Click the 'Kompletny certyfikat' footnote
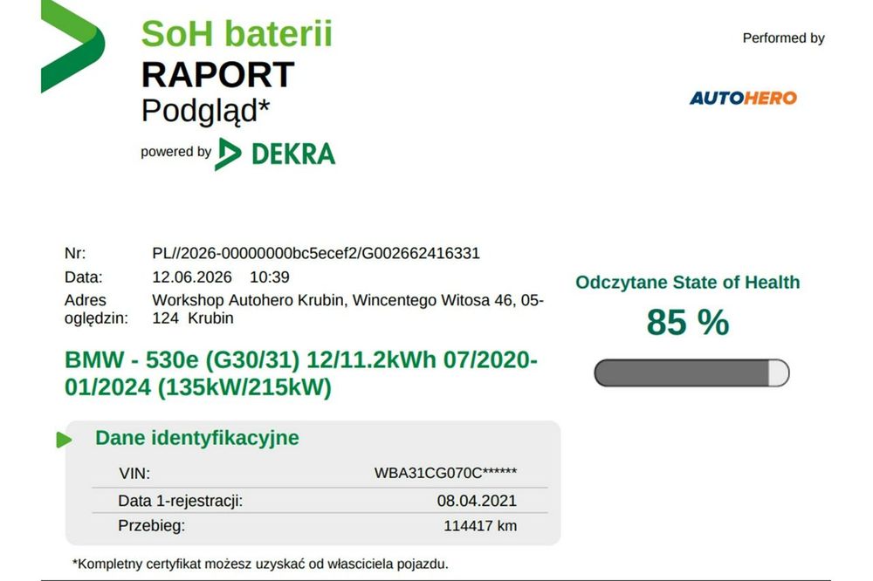Image resolution: width=873 pixels, height=581 pixels. (260, 564)
